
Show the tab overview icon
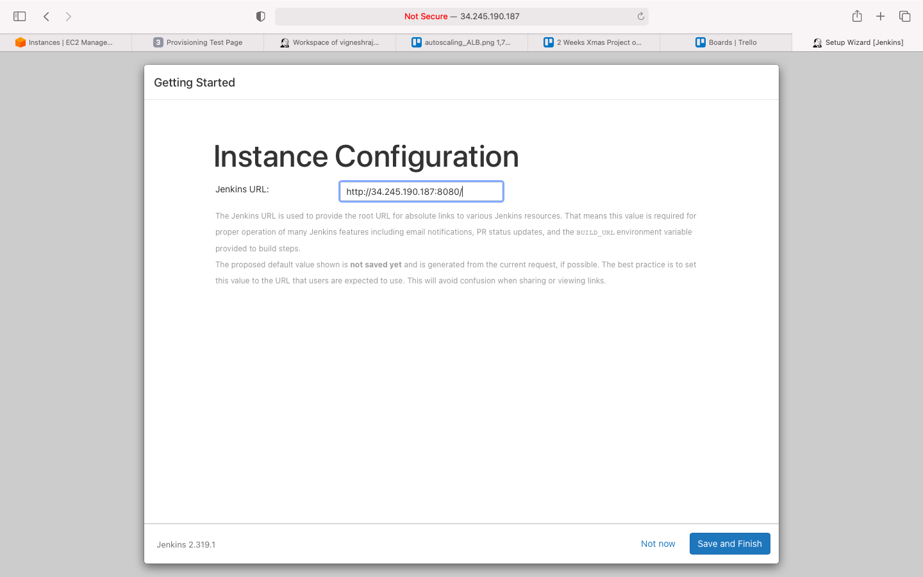tap(905, 16)
